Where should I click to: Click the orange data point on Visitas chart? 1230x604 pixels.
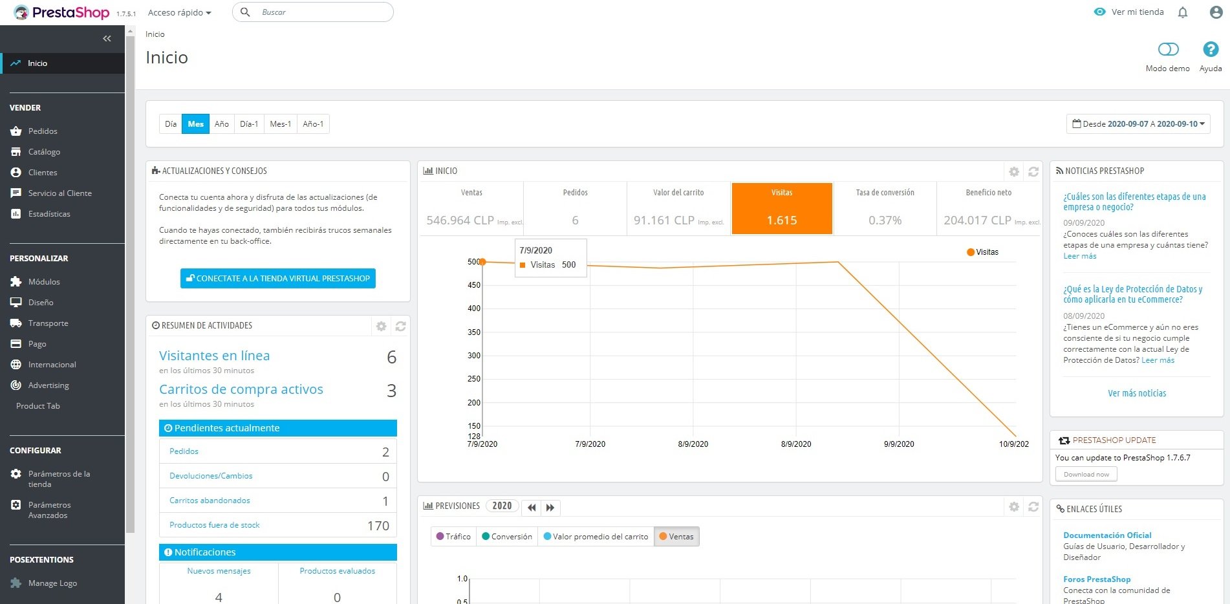[x=482, y=262]
